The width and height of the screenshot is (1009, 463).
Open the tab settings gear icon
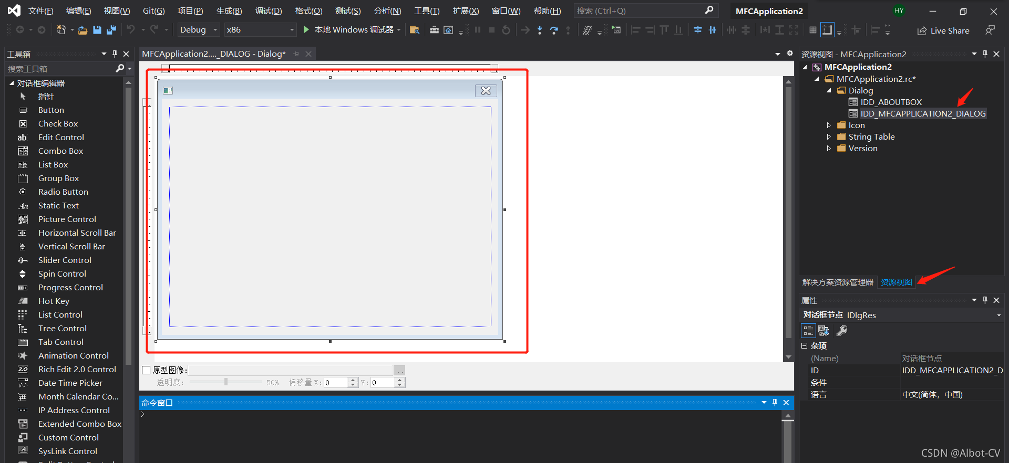(789, 54)
